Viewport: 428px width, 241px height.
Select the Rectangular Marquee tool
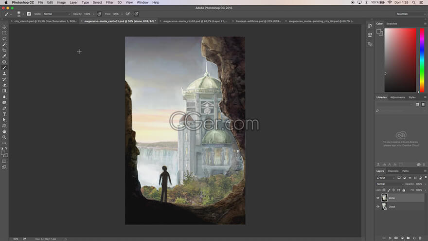(4, 33)
